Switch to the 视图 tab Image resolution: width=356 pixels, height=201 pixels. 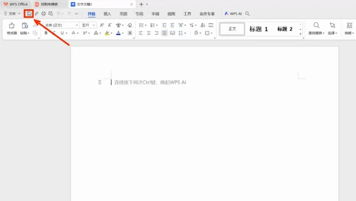(x=171, y=14)
